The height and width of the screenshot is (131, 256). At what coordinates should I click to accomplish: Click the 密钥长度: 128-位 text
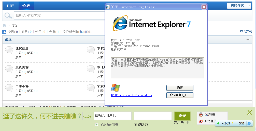(123, 43)
